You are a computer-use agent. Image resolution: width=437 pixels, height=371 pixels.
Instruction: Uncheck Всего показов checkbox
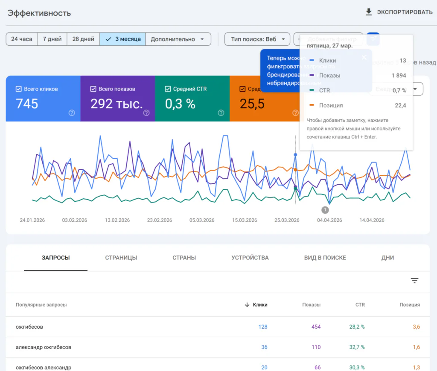(x=93, y=89)
